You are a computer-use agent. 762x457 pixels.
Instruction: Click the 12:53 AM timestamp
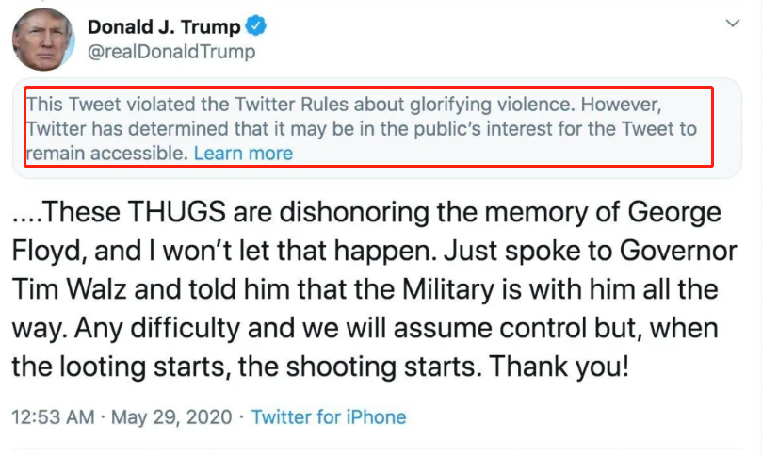53,416
